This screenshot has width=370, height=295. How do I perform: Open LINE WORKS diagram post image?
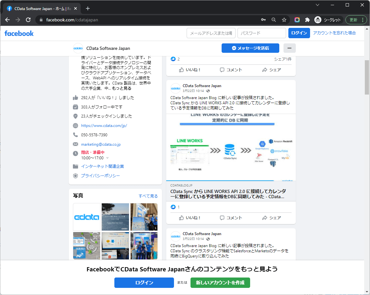pos(231,147)
